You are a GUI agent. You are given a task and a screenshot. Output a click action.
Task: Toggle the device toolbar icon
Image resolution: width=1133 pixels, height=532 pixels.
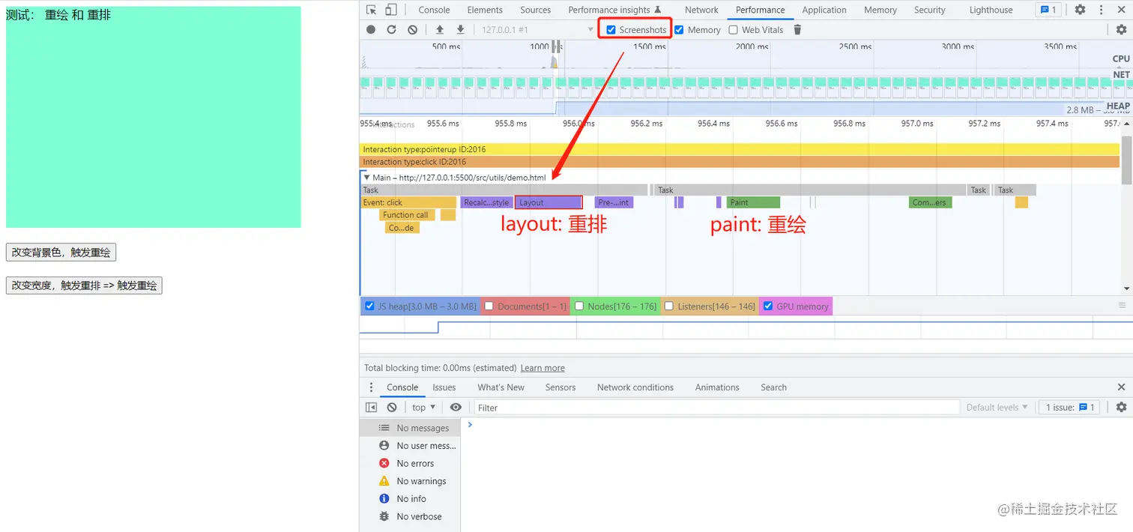pos(390,10)
